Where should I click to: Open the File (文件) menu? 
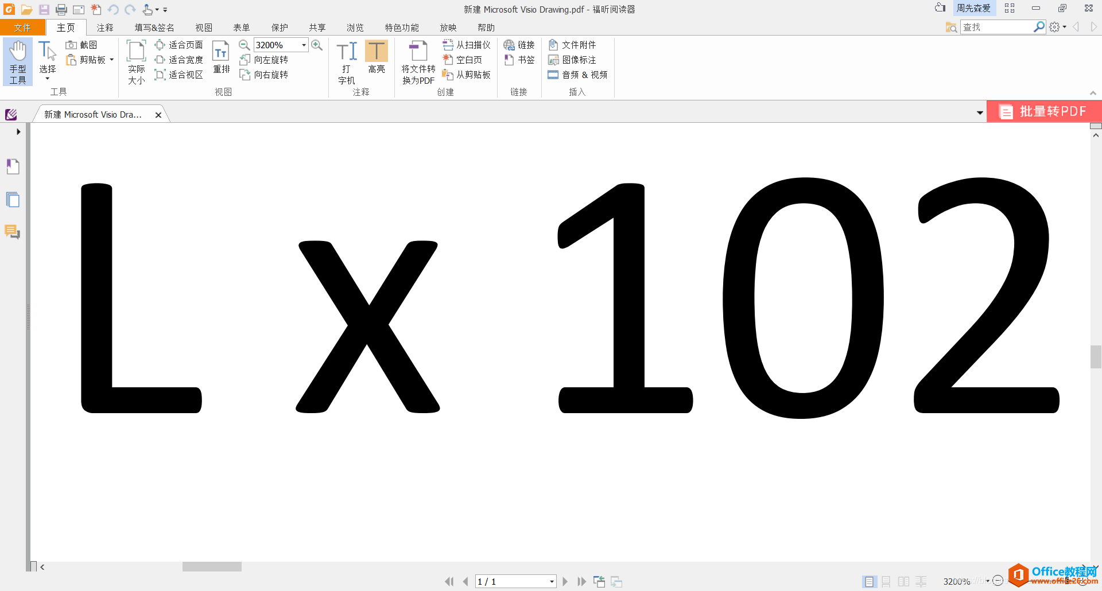click(22, 28)
